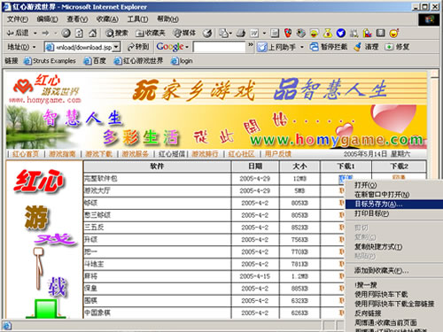The image size is (443, 332).
Task: Open the Back button history dropdown arrow
Action: 35,33
